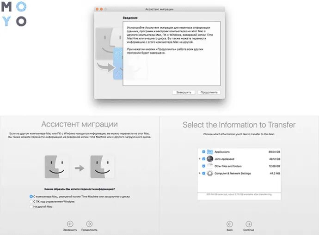Click the Other files and folders icon
The width and height of the screenshot is (319, 235).
[x=210, y=166]
